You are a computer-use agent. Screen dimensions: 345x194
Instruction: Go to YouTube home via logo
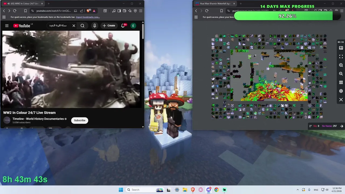[22, 26]
